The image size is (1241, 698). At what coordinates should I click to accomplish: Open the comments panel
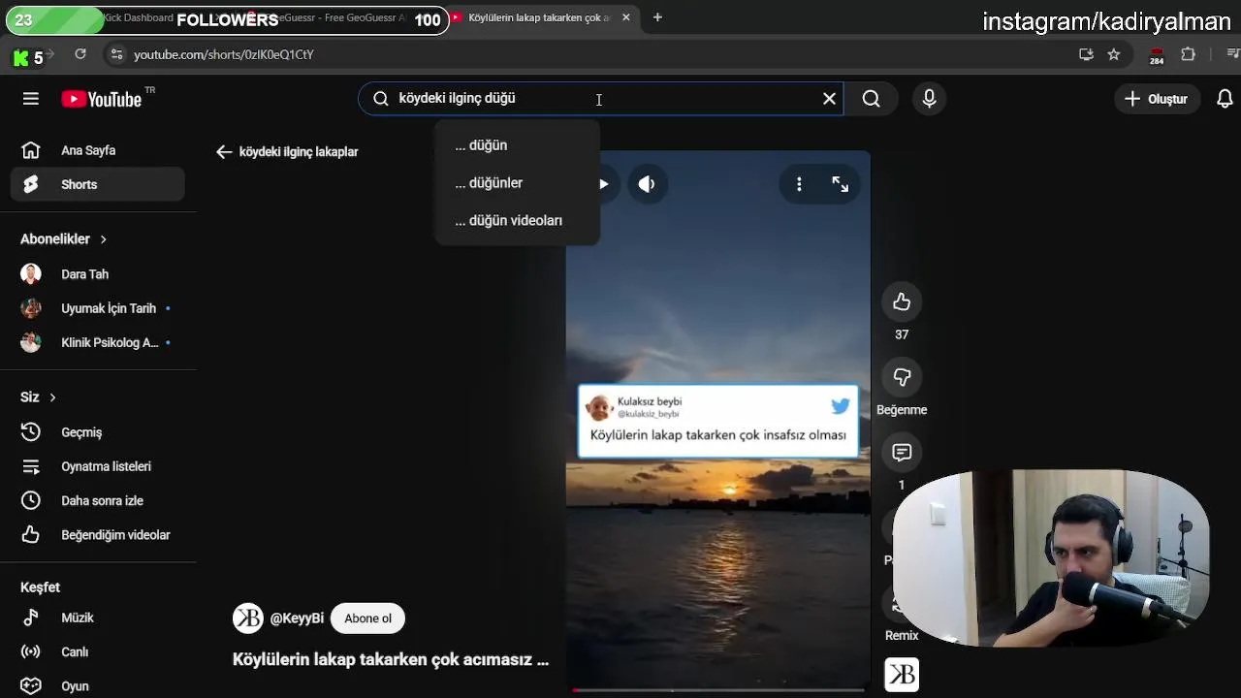[902, 452]
